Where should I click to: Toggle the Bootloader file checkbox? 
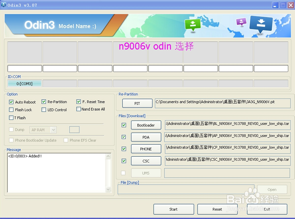(124, 125)
